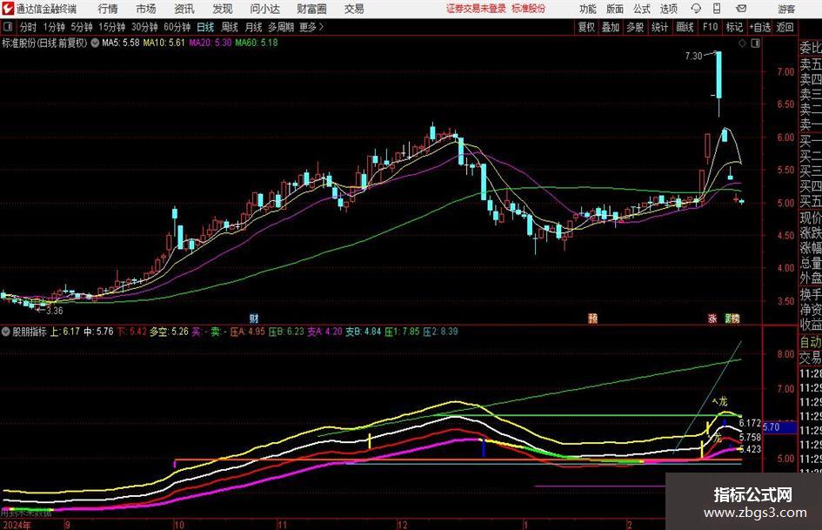Click the MA5: 5.58 value label

click(121, 43)
